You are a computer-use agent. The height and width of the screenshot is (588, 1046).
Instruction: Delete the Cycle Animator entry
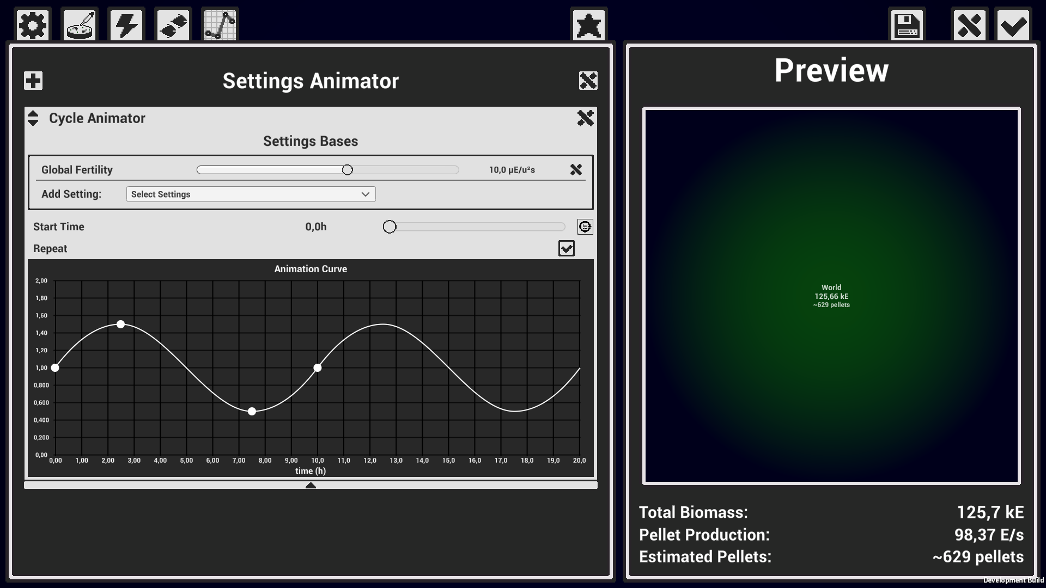[585, 118]
